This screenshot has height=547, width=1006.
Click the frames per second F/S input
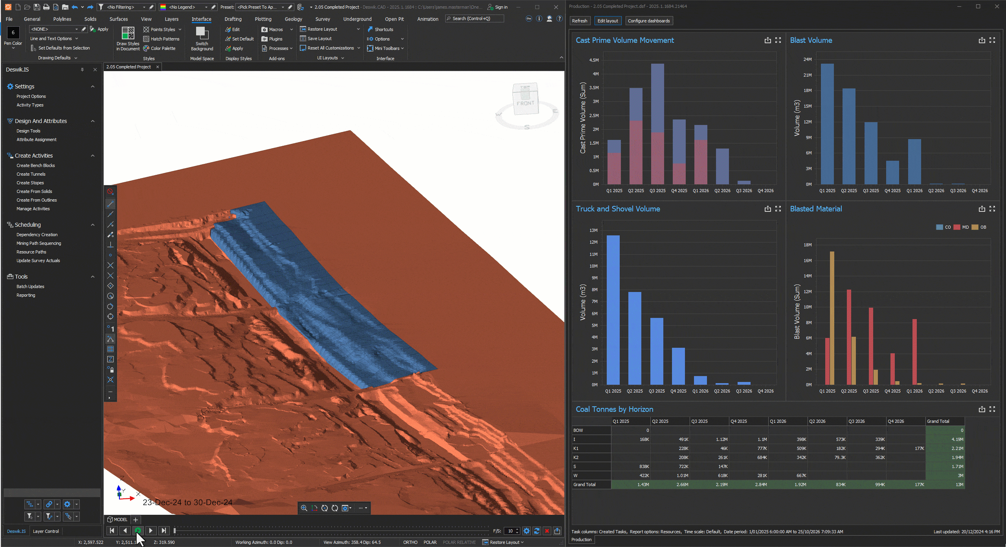[x=512, y=531]
